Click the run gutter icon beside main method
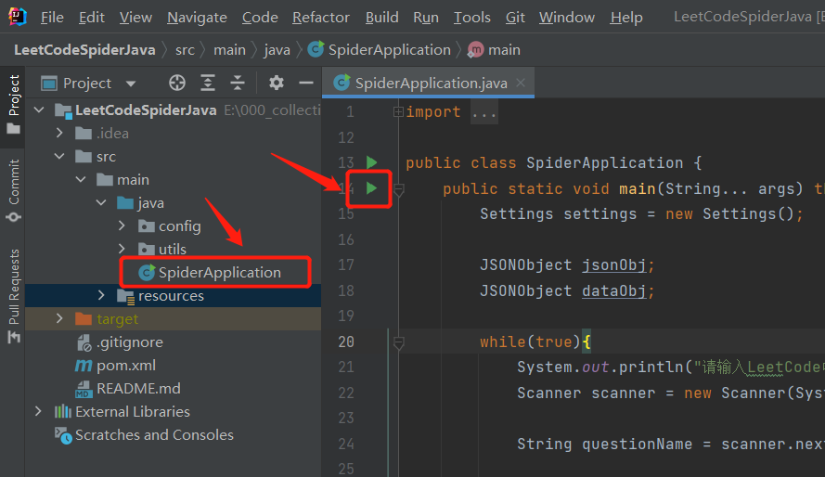 371,187
